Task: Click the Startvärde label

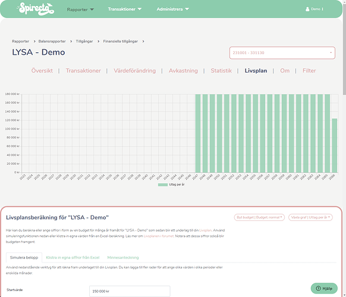Action: click(14, 290)
